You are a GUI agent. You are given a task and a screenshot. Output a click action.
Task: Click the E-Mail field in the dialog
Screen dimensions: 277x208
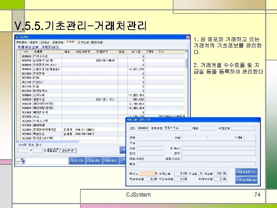219,148
